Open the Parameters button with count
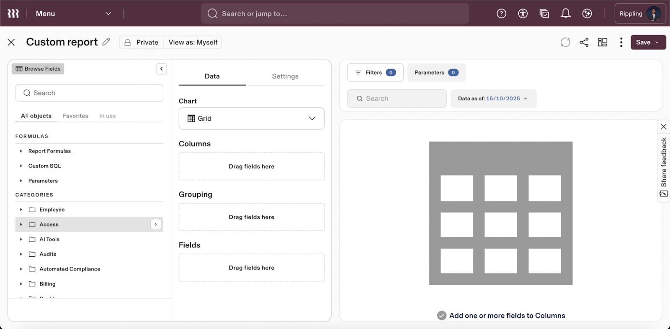This screenshot has height=329, width=670. coord(436,73)
